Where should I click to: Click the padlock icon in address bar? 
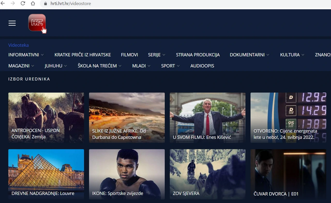(46, 4)
